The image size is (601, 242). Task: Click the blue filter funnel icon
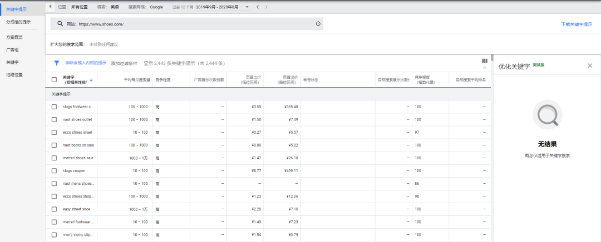57,63
